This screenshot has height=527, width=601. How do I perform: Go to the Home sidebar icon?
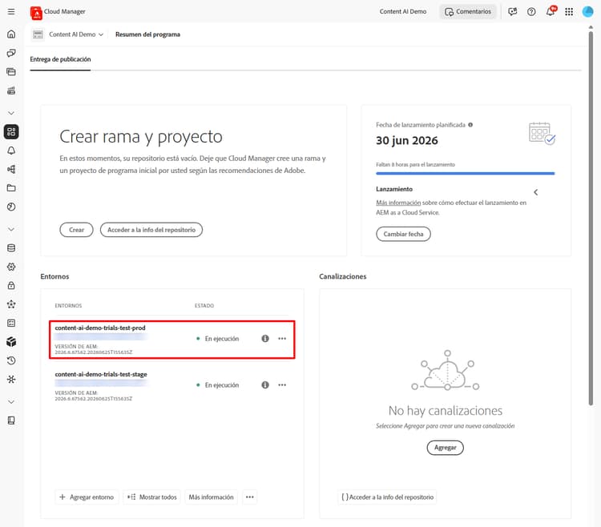(x=11, y=34)
